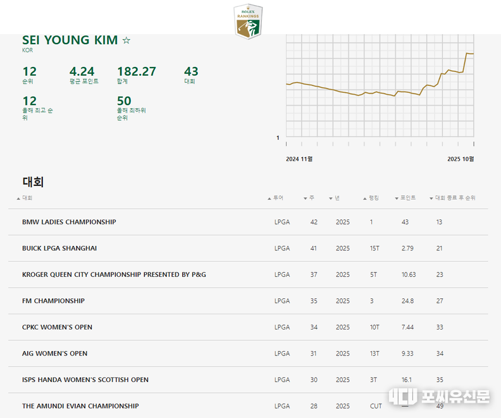Open FM Championship tournament entry
Image resolution: width=501 pixels, height=418 pixels.
(53, 301)
